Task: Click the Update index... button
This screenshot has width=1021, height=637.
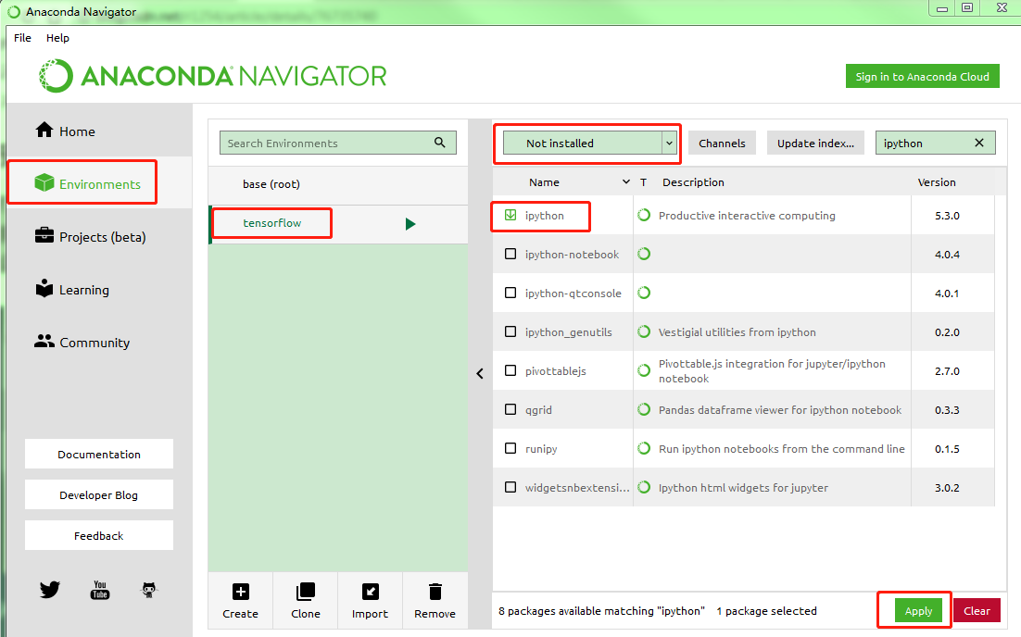Action: [815, 143]
